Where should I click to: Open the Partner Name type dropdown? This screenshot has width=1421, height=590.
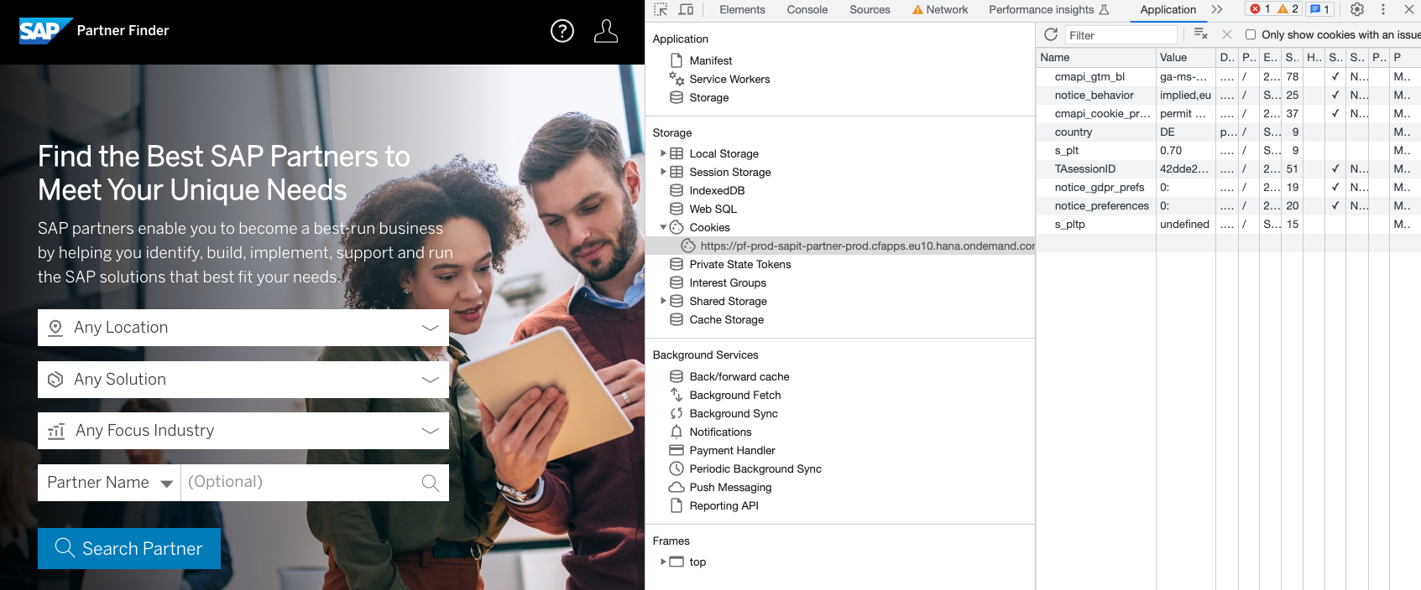pos(109,483)
